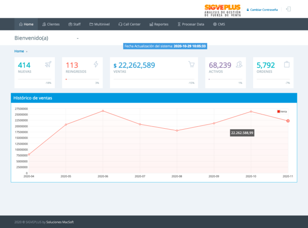Click the user icon in Activos card
308x228 pixels.
239,65
